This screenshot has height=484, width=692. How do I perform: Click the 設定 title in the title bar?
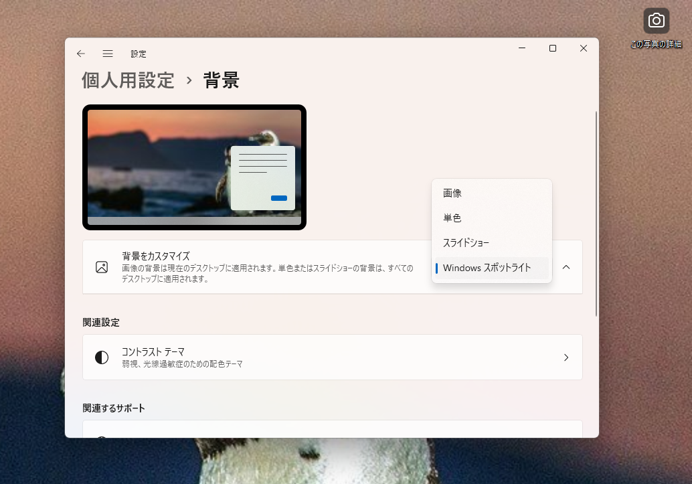pyautogui.click(x=139, y=54)
